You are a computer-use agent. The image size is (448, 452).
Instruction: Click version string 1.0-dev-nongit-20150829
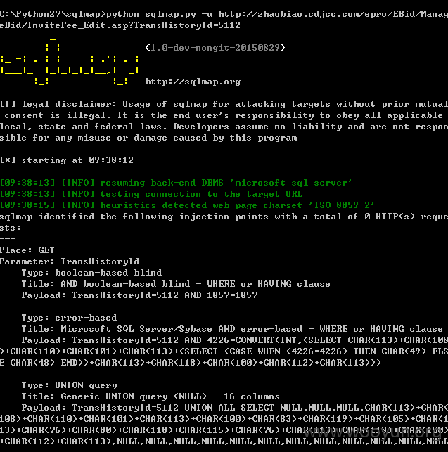click(x=215, y=48)
